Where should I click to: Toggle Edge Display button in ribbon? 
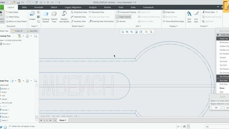tap(123, 17)
